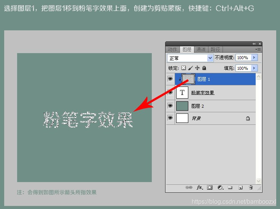Select the 背景 layer white thumbnail

coord(182,118)
